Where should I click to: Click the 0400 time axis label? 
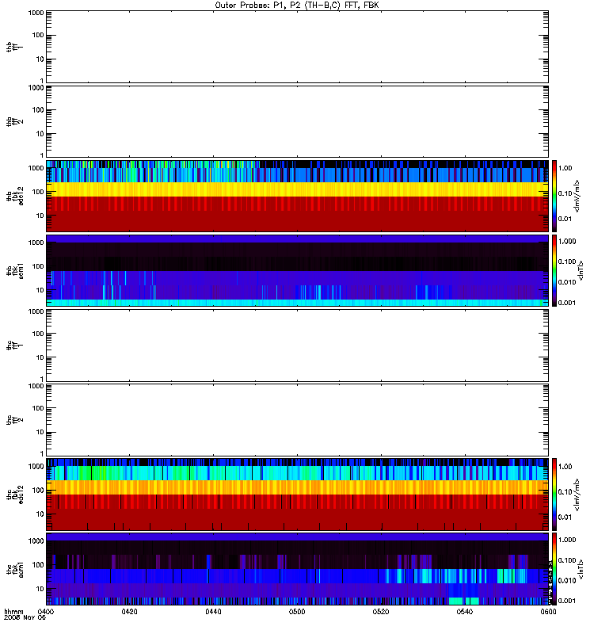(x=45, y=612)
